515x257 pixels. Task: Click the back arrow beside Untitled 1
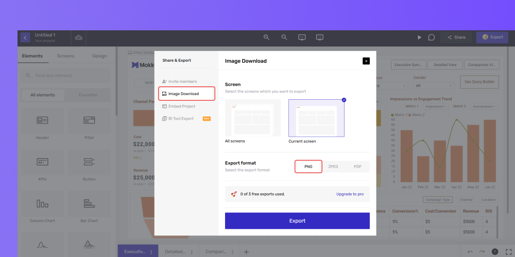tap(25, 38)
